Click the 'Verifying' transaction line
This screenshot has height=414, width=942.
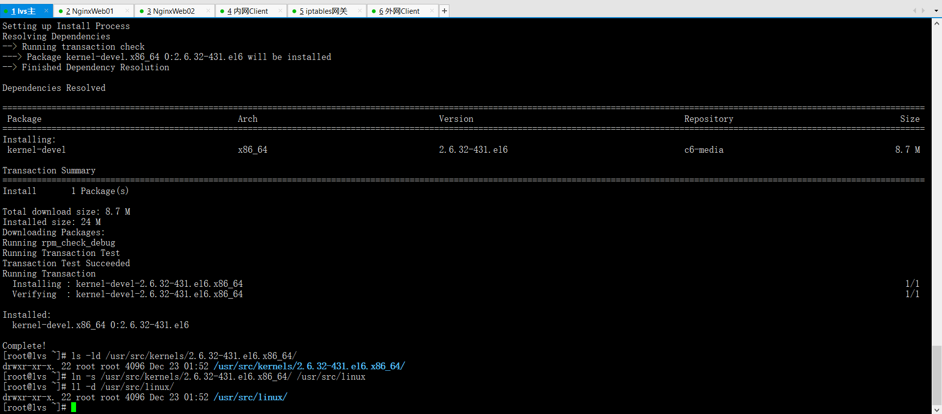[x=128, y=294]
